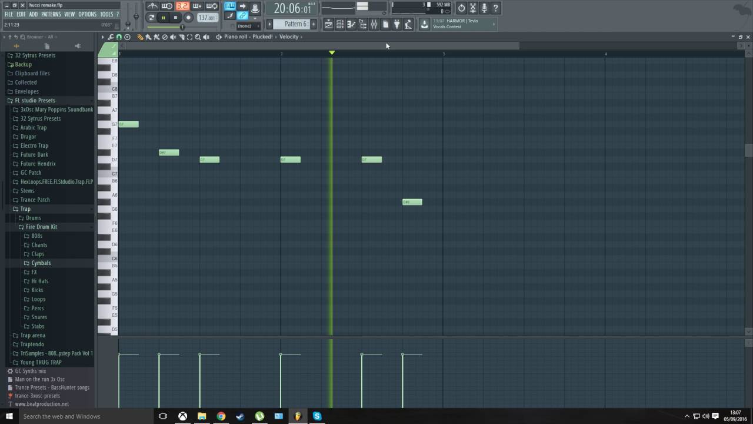Open the Channel rack icon
This screenshot has width=753, height=424.
[x=339, y=24]
